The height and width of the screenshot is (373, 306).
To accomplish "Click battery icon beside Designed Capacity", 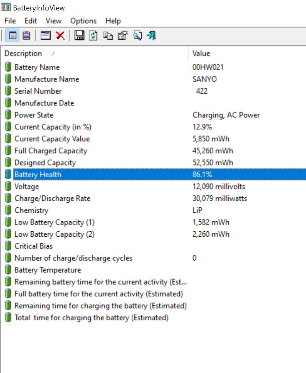I will [x=8, y=162].
